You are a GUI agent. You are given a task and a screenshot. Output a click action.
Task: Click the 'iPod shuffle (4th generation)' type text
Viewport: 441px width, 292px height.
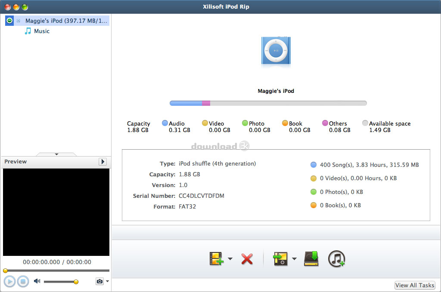point(217,164)
